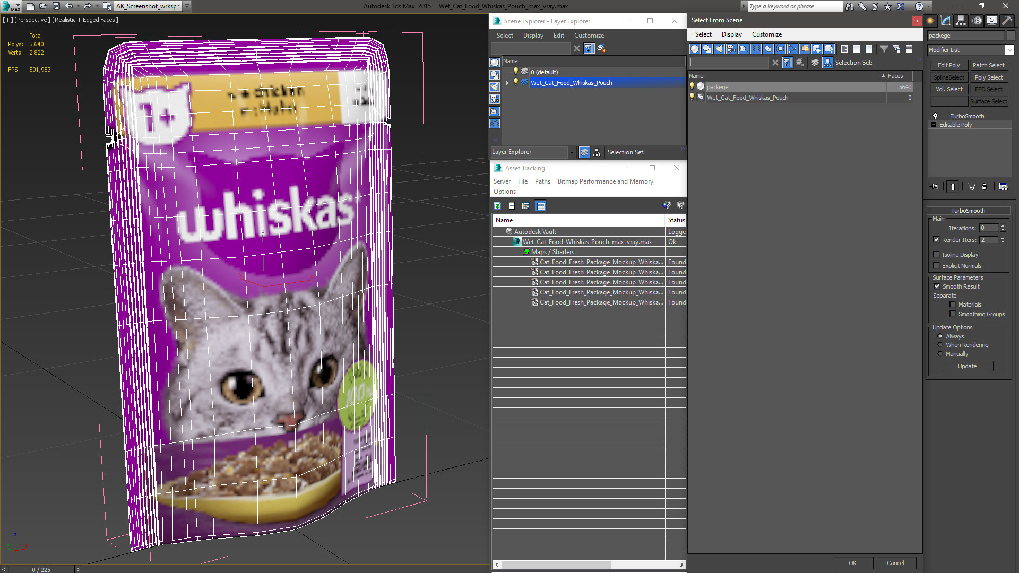Image resolution: width=1019 pixels, height=573 pixels.
Task: Open Create tab in command panel
Action: 930,21
